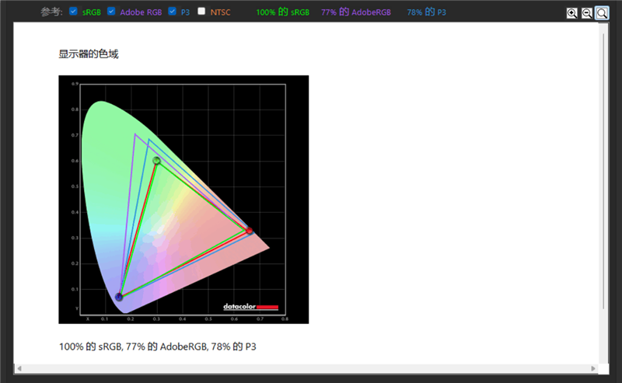The height and width of the screenshot is (383, 622).
Task: Click the zoom out magnifier icon
Action: (587, 13)
